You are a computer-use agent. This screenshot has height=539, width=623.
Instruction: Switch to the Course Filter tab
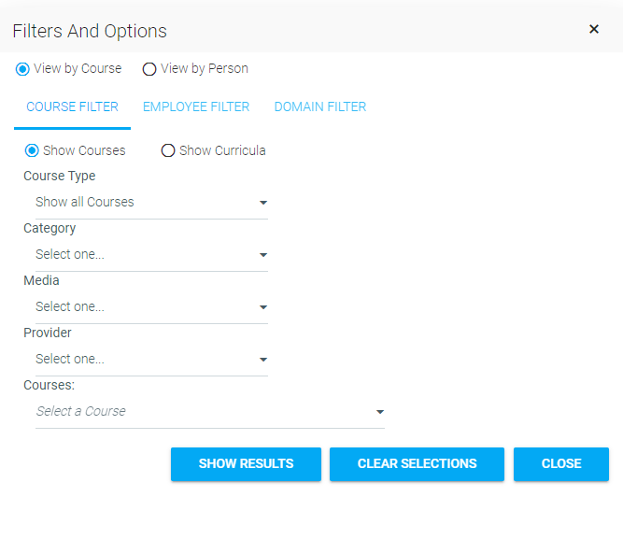(72, 106)
